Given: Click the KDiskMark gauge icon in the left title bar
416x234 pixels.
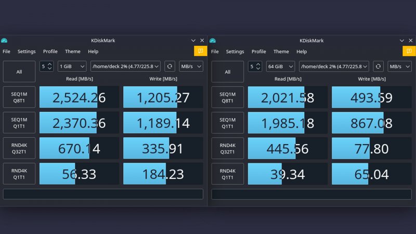Looking at the screenshot, I should (x=4, y=41).
